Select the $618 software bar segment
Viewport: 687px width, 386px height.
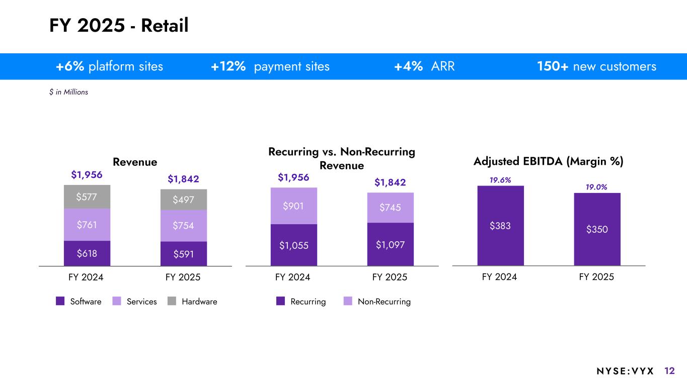coord(87,253)
